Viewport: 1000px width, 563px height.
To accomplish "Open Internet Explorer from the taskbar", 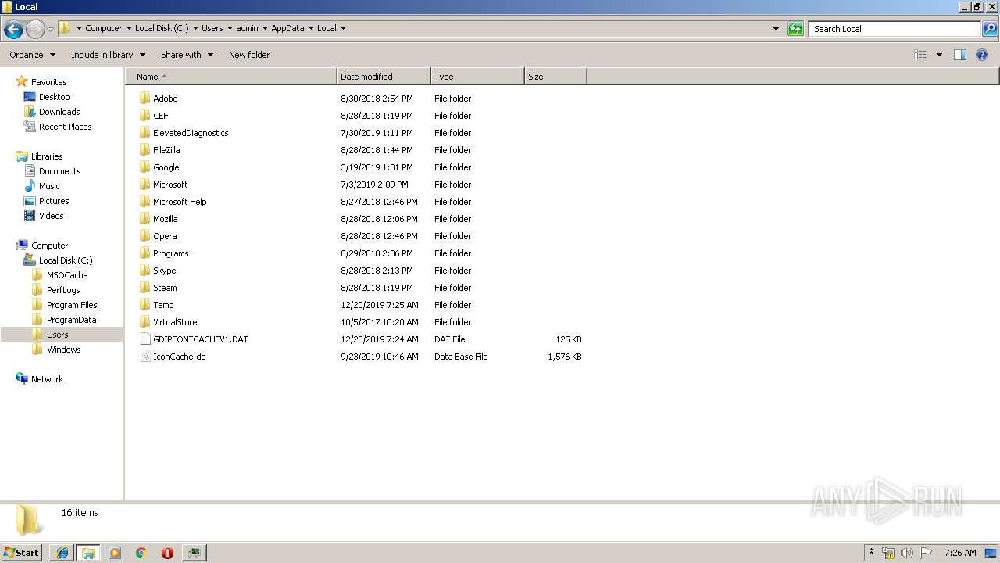I will pyautogui.click(x=62, y=553).
